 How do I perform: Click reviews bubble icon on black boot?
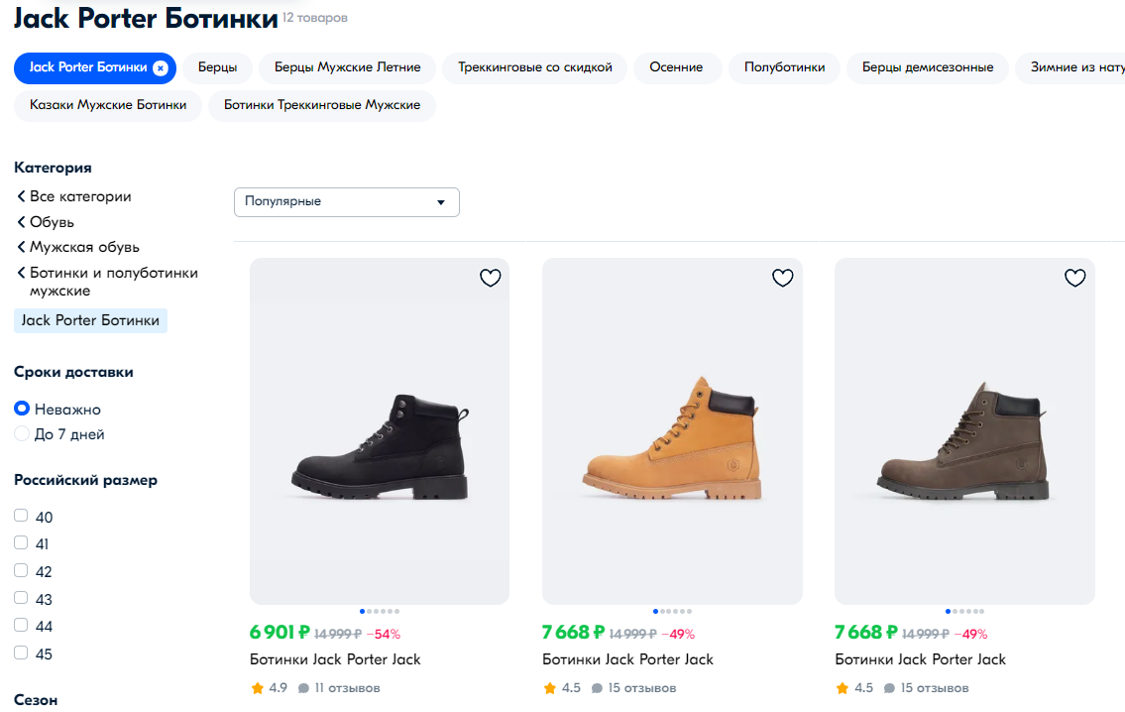304,688
